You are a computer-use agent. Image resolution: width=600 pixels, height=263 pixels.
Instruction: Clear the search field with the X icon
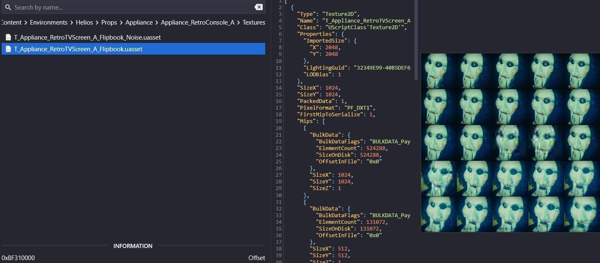pyautogui.click(x=259, y=7)
